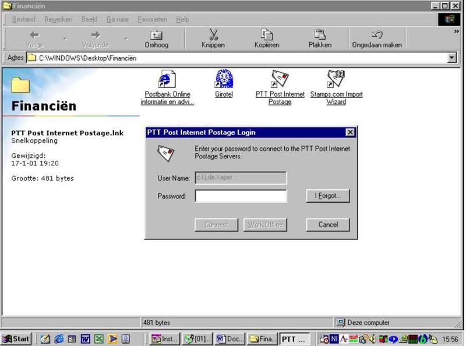Open the Beeld menu
This screenshot has width=466, height=346.
[x=90, y=19]
